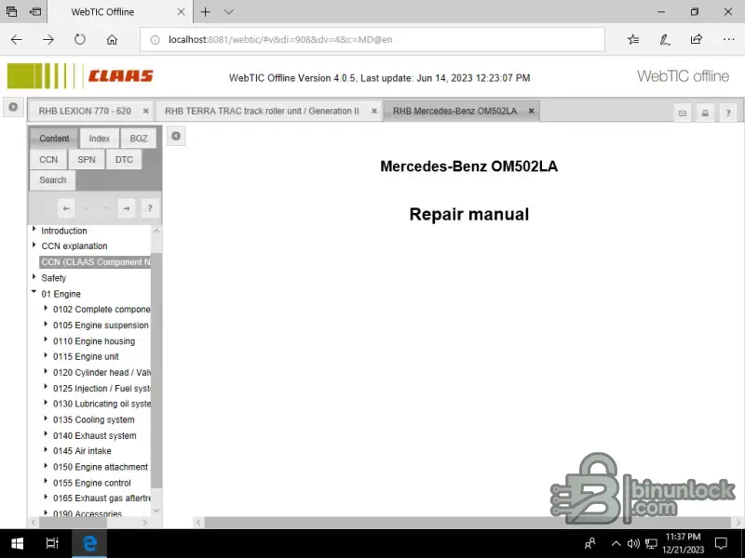Open the DTC tab
The width and height of the screenshot is (745, 558).
click(124, 159)
